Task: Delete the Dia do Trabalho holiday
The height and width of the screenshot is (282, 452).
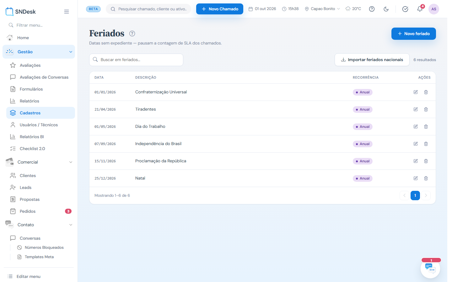Action: 426,127
